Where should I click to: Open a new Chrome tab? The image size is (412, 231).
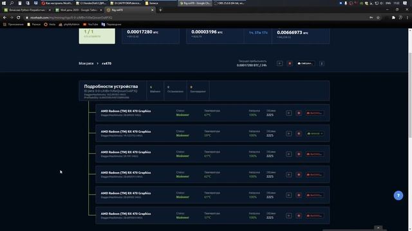(x=160, y=10)
